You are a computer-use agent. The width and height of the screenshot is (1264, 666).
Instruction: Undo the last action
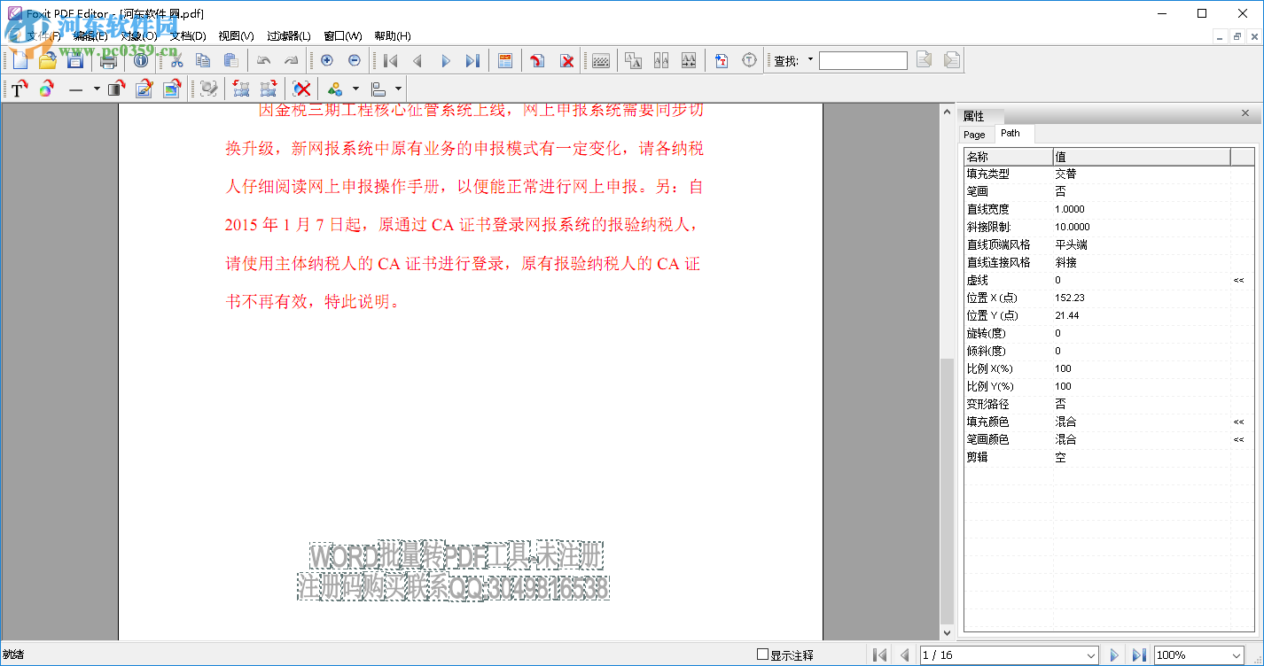point(265,60)
